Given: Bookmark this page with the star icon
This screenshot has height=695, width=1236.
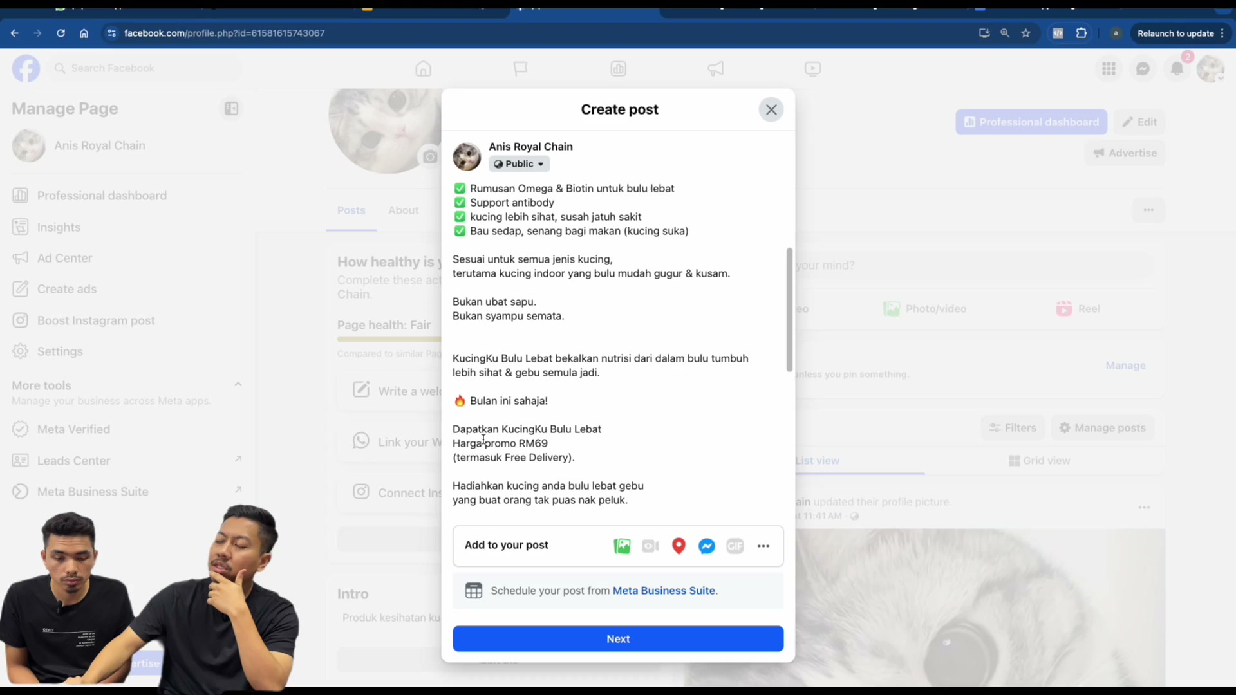Looking at the screenshot, I should point(1026,33).
